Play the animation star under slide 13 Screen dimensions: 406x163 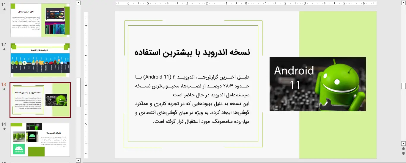click(x=4, y=89)
